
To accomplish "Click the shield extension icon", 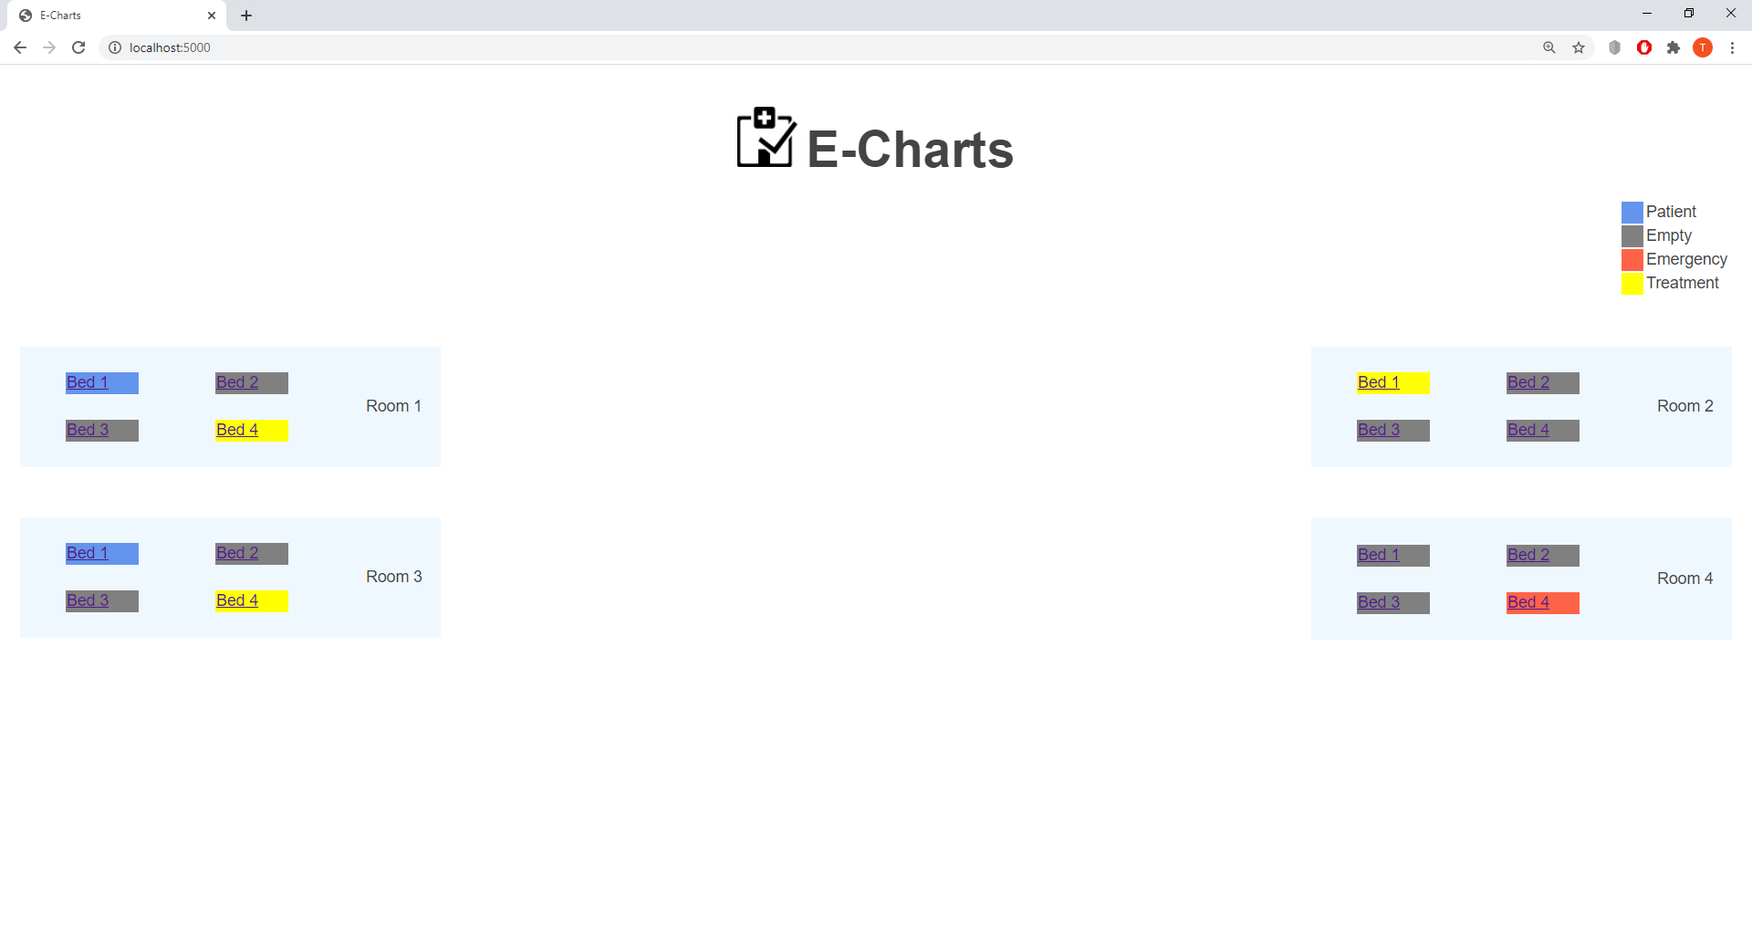I will pyautogui.click(x=1615, y=47).
